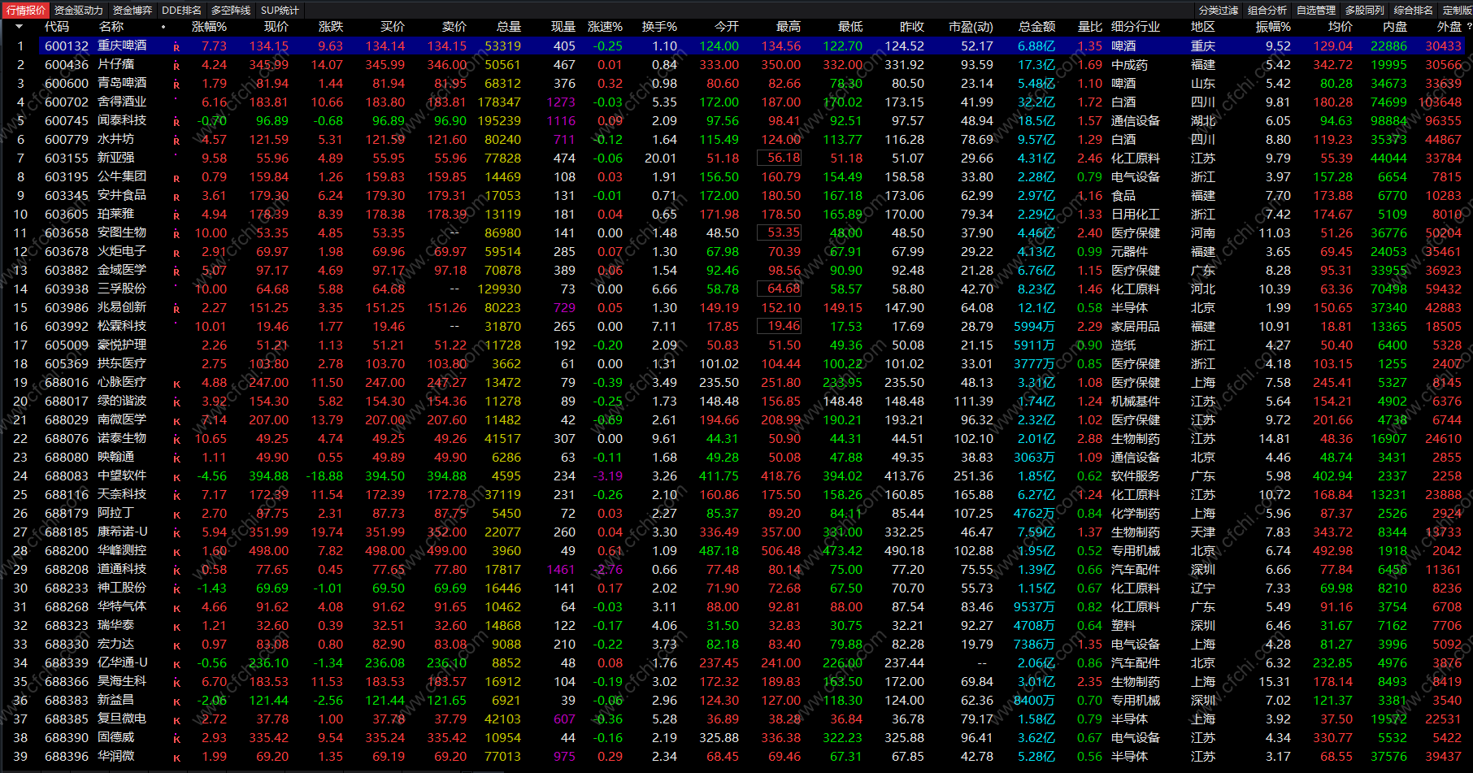Click the 分类过滤 button
The width and height of the screenshot is (1473, 773).
click(x=1219, y=10)
